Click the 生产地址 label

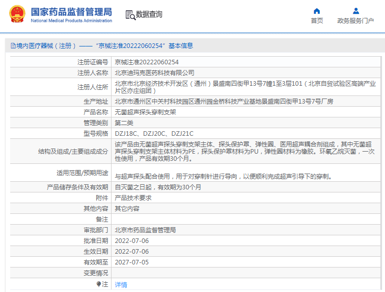[x=96, y=102]
